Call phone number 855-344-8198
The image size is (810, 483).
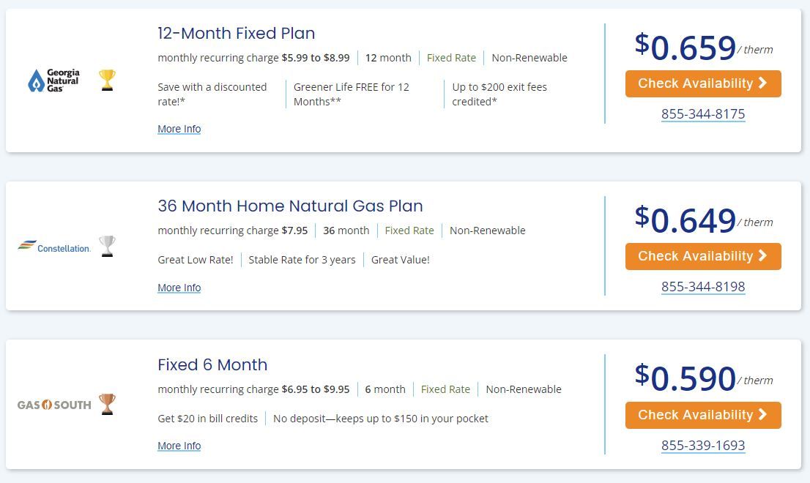[x=703, y=287]
